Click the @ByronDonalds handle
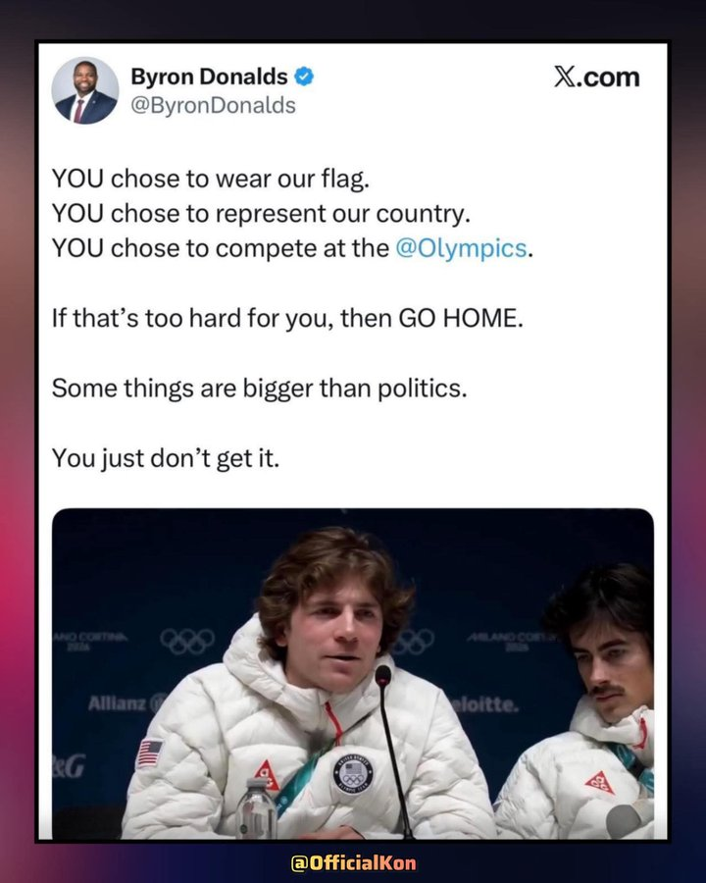Image resolution: width=706 pixels, height=883 pixels. pos(213,105)
